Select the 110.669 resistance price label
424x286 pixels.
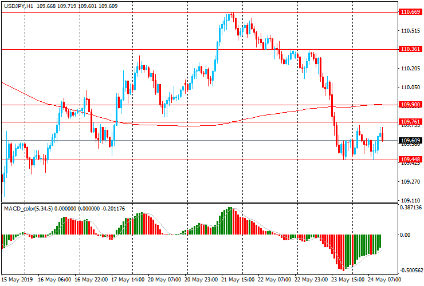coord(410,12)
